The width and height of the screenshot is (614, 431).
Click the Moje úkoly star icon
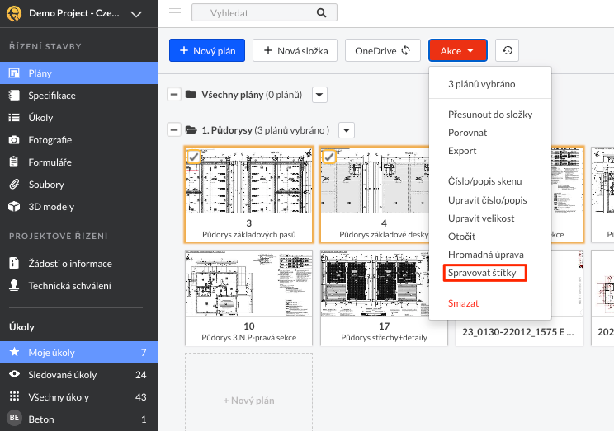point(14,352)
